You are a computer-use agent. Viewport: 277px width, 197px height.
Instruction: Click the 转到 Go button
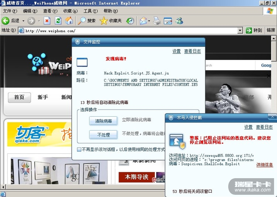pos(254,30)
